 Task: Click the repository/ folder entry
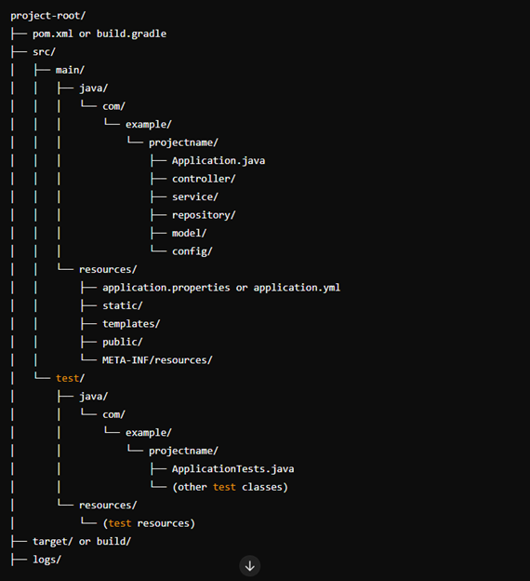click(204, 215)
